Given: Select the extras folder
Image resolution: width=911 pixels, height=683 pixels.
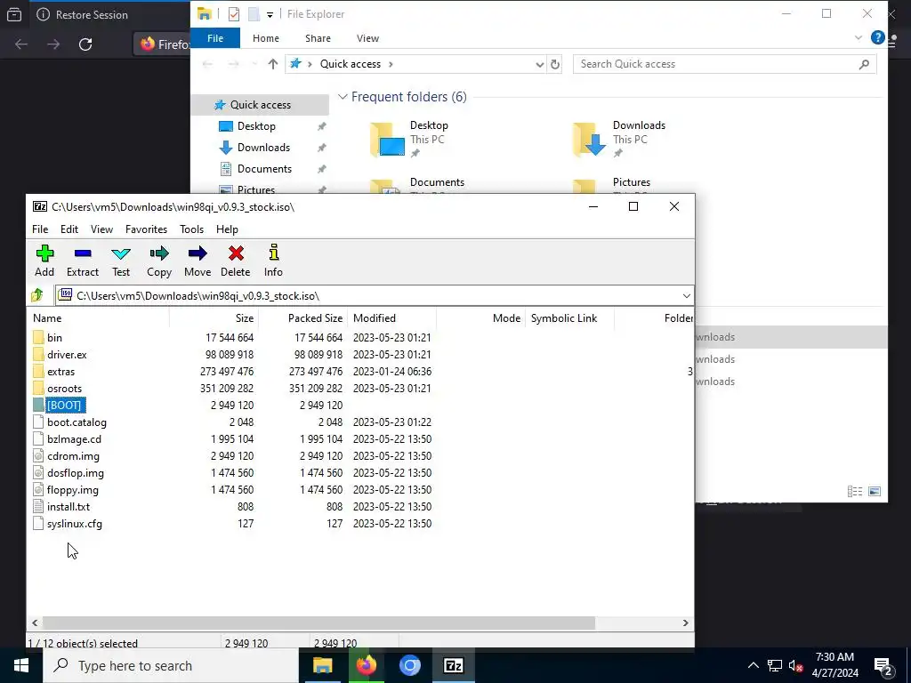Looking at the screenshot, I should [61, 371].
